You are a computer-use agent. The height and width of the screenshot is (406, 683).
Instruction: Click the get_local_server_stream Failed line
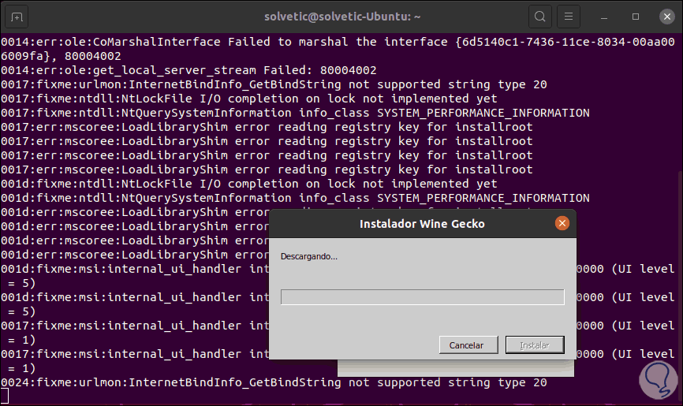(188, 70)
